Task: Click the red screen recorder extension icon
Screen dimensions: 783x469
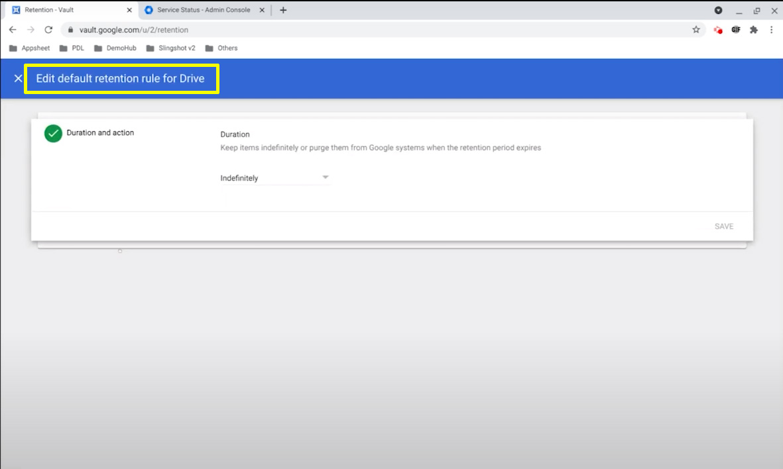Action: point(717,29)
